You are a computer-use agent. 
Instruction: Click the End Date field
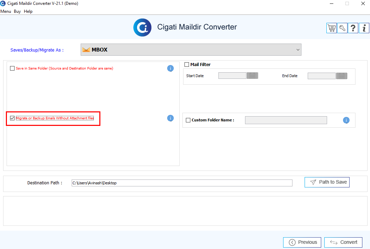point(322,76)
